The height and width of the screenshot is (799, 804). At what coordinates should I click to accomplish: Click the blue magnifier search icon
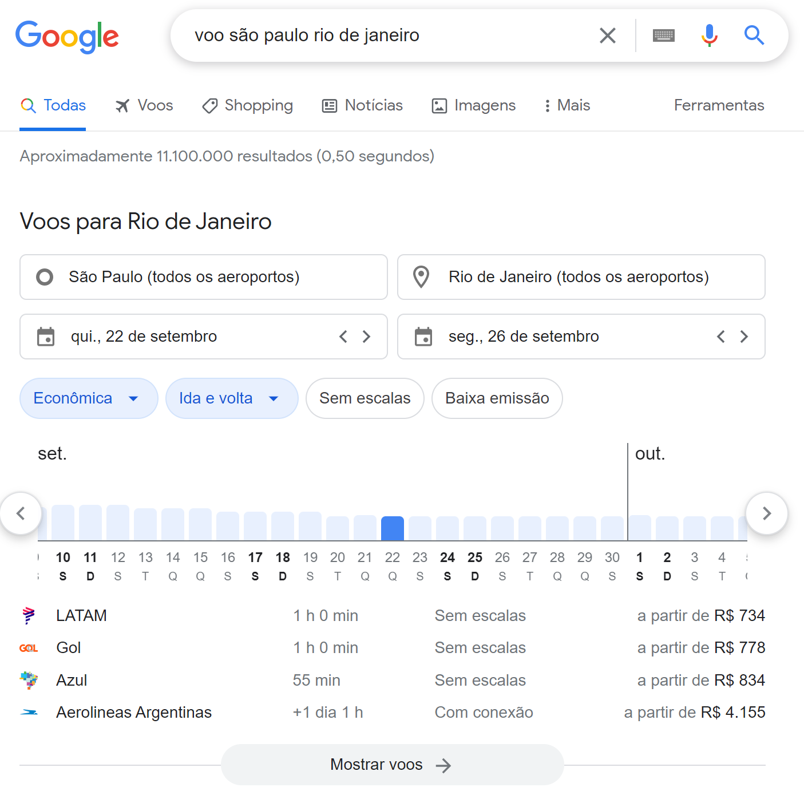754,35
